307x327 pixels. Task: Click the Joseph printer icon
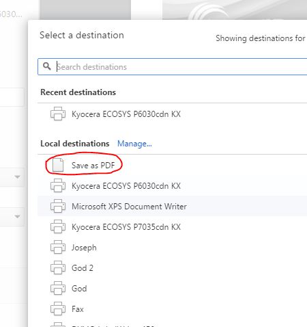tap(58, 247)
